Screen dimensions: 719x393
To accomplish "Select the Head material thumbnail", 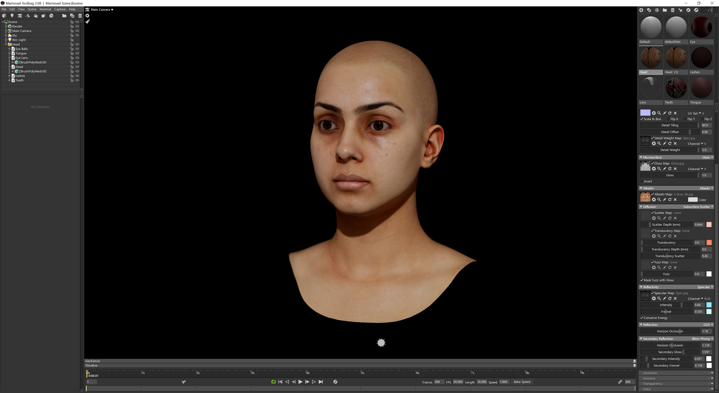I will click(x=651, y=57).
